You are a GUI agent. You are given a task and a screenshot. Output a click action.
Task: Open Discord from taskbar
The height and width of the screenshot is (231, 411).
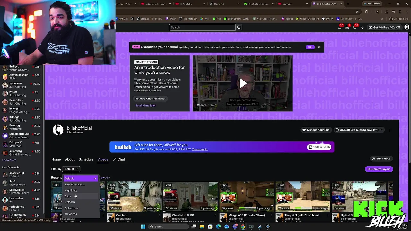pos(235,227)
